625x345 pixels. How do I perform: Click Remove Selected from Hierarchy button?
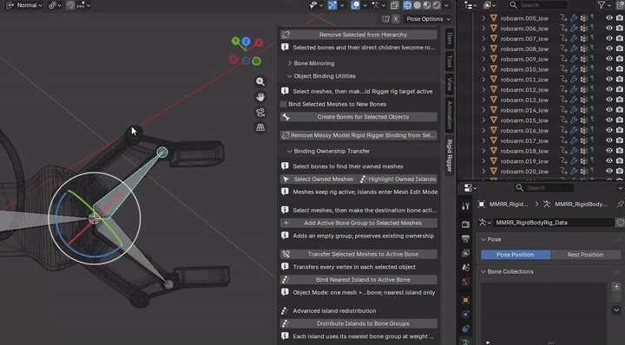coord(359,35)
